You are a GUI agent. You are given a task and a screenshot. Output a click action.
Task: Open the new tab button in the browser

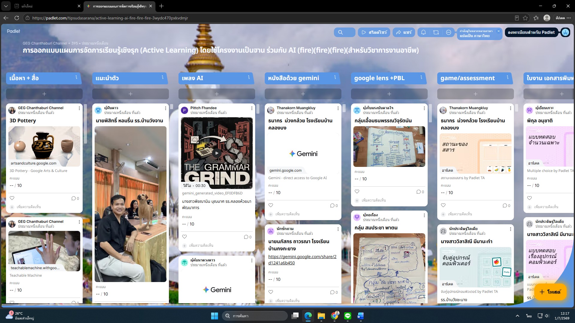point(161,6)
